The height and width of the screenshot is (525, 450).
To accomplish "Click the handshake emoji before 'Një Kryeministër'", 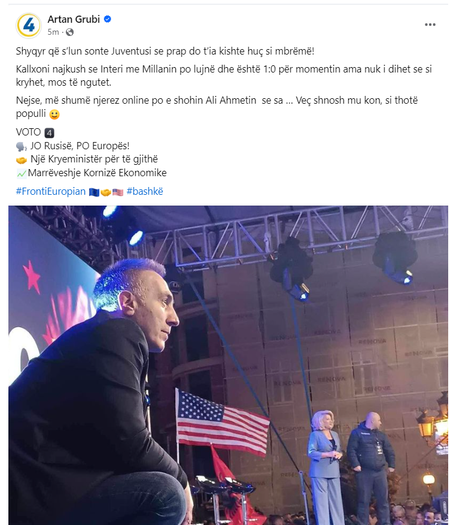I will click(x=22, y=160).
